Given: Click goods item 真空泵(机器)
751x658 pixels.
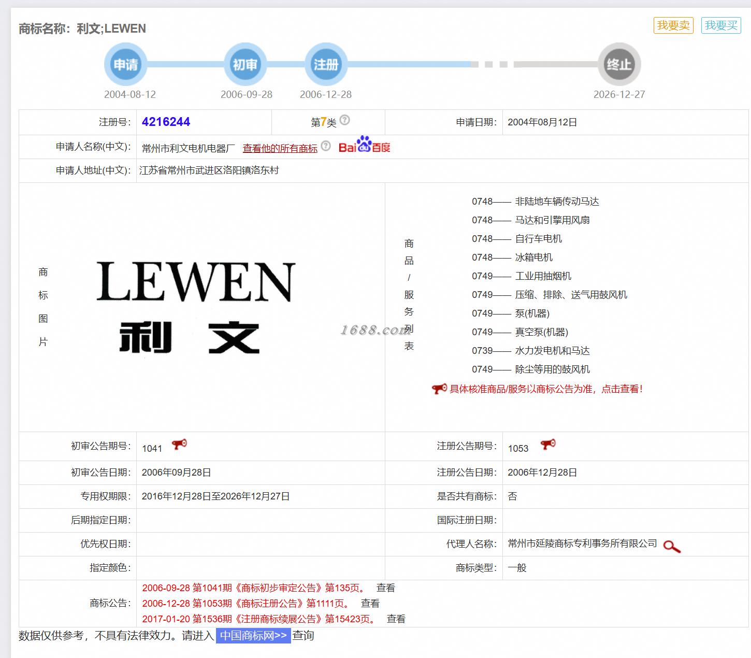Looking at the screenshot, I should [x=542, y=332].
